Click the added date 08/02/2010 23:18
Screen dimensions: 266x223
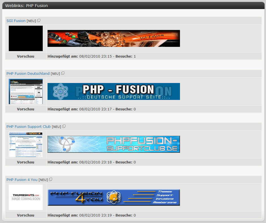[x=96, y=162]
